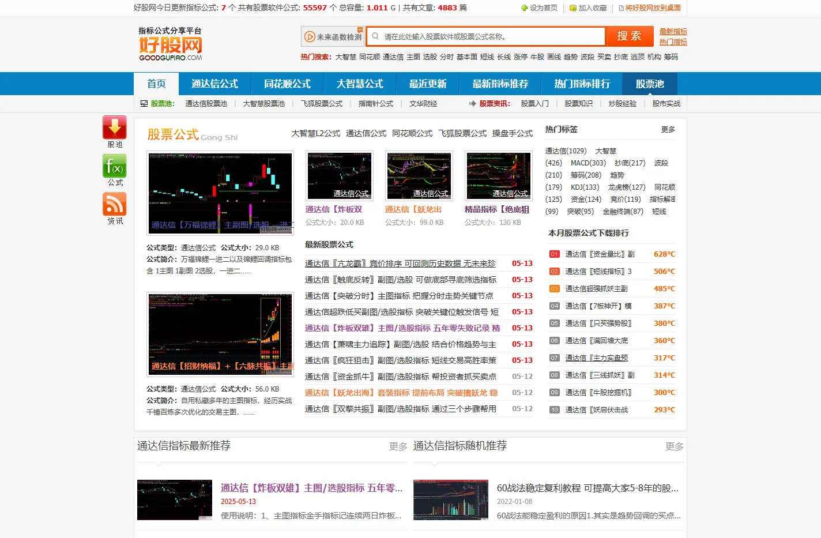Open 炸板双雄 recommended article thumbnail
The height and width of the screenshot is (538, 821).
point(175,500)
